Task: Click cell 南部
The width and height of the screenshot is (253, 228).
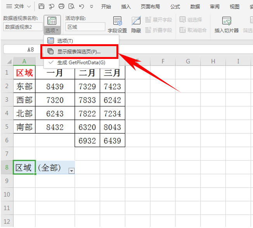Action: coord(24,126)
